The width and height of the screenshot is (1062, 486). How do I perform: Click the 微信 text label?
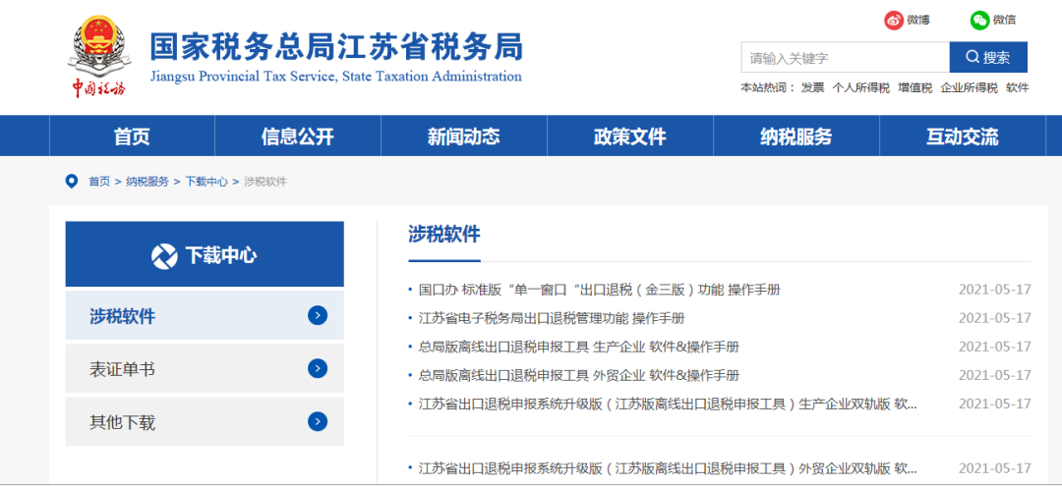1004,20
